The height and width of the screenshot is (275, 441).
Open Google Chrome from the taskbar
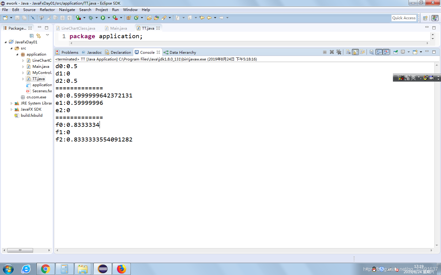45,269
